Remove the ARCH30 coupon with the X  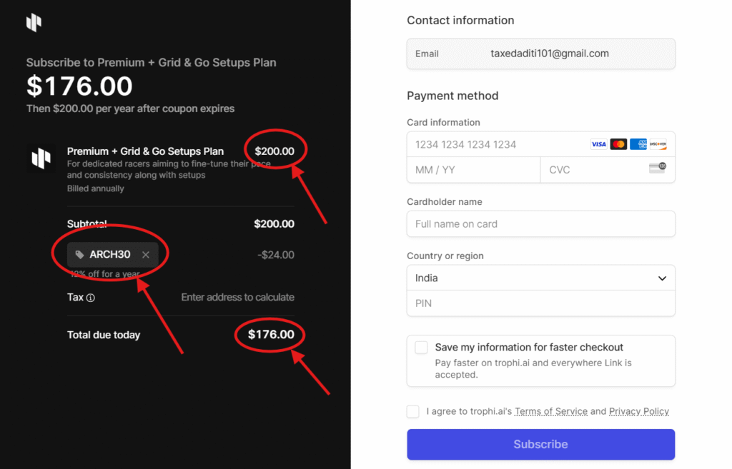[146, 255]
